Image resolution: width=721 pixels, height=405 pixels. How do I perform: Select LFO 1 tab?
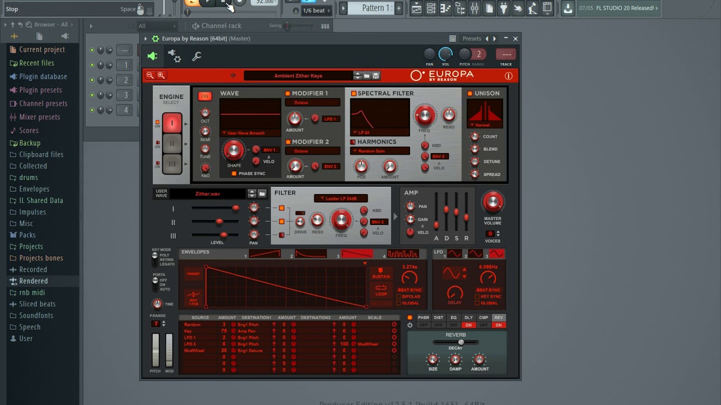(x=454, y=254)
